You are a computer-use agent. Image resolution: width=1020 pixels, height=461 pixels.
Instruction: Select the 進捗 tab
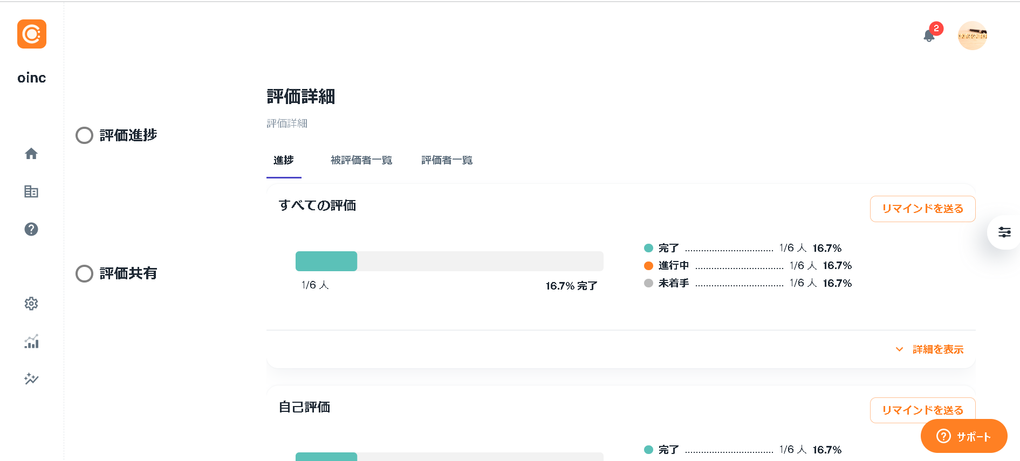284,160
